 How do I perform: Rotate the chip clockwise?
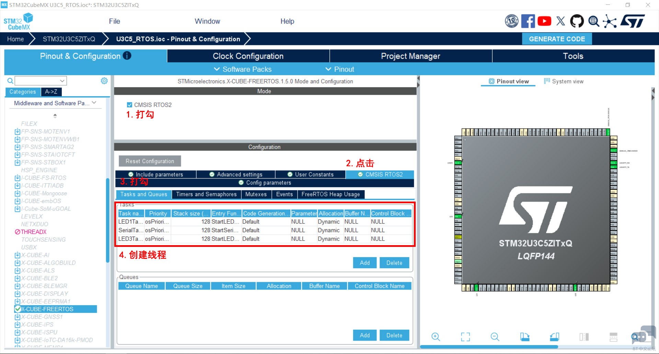click(x=525, y=337)
